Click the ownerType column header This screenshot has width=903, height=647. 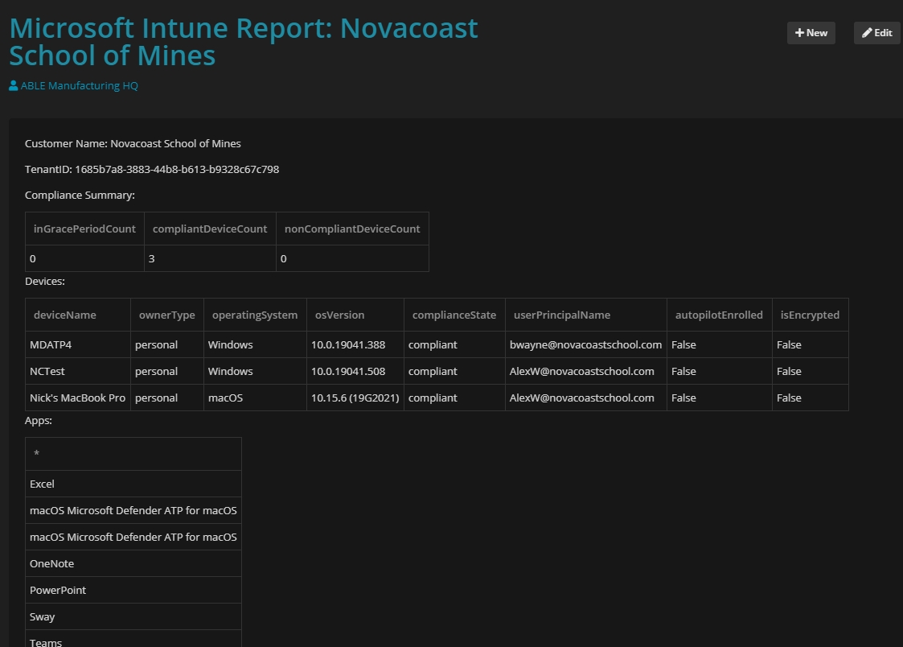point(167,315)
